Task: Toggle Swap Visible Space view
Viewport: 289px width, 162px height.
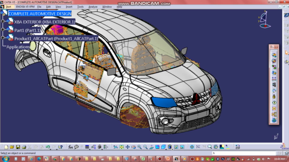Action: point(182,147)
